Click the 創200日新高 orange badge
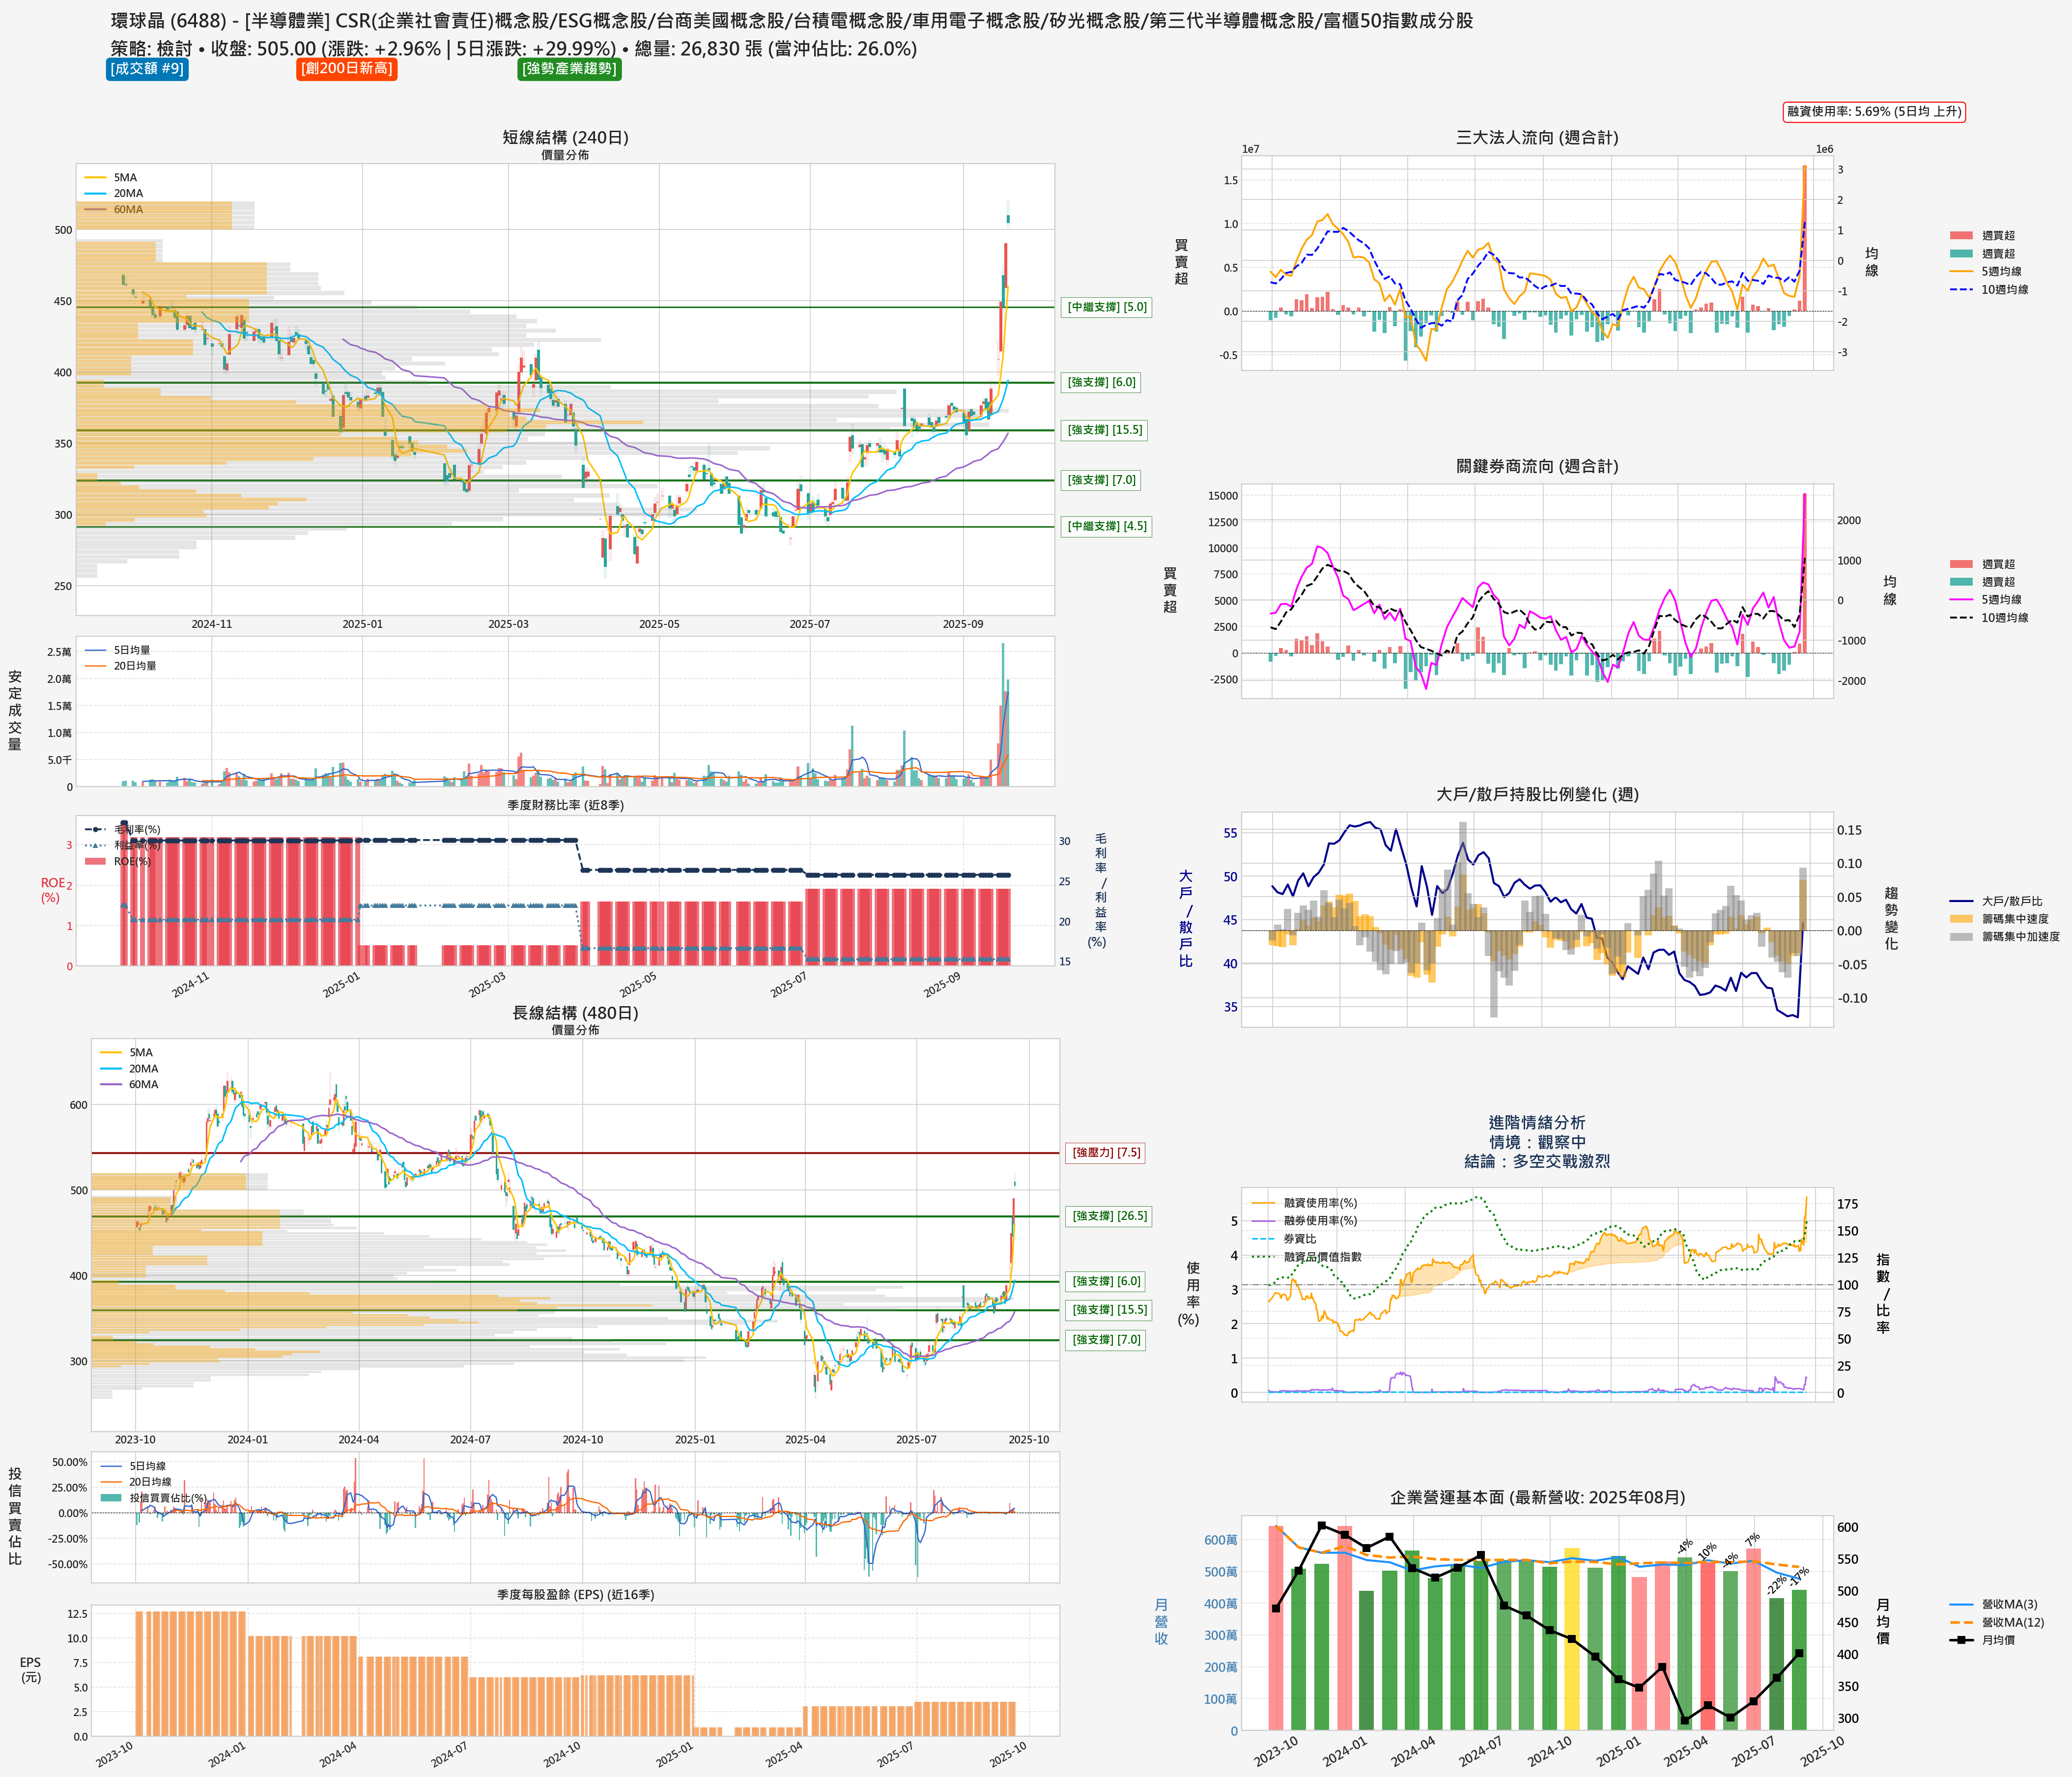The image size is (2072, 1777). (347, 69)
